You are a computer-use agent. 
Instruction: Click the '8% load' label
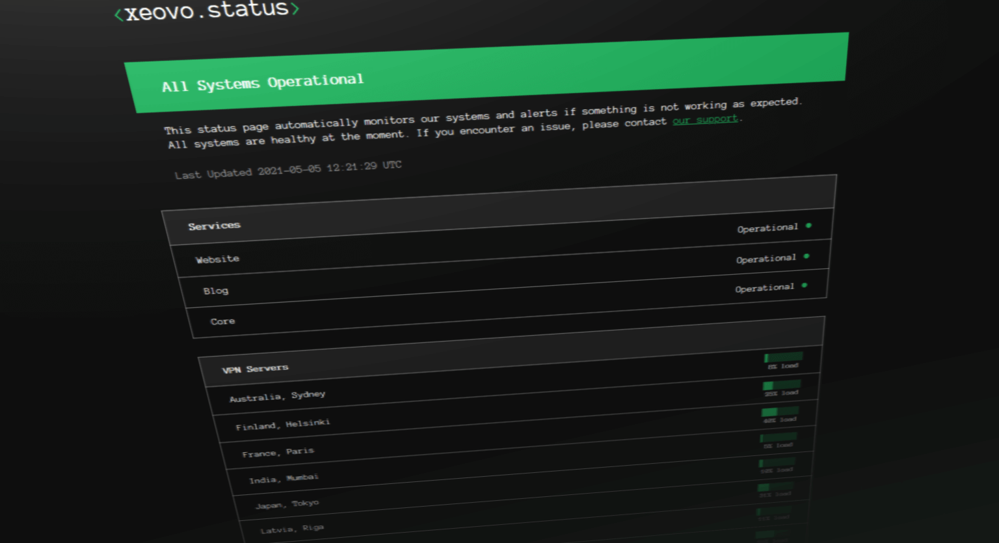click(x=782, y=366)
